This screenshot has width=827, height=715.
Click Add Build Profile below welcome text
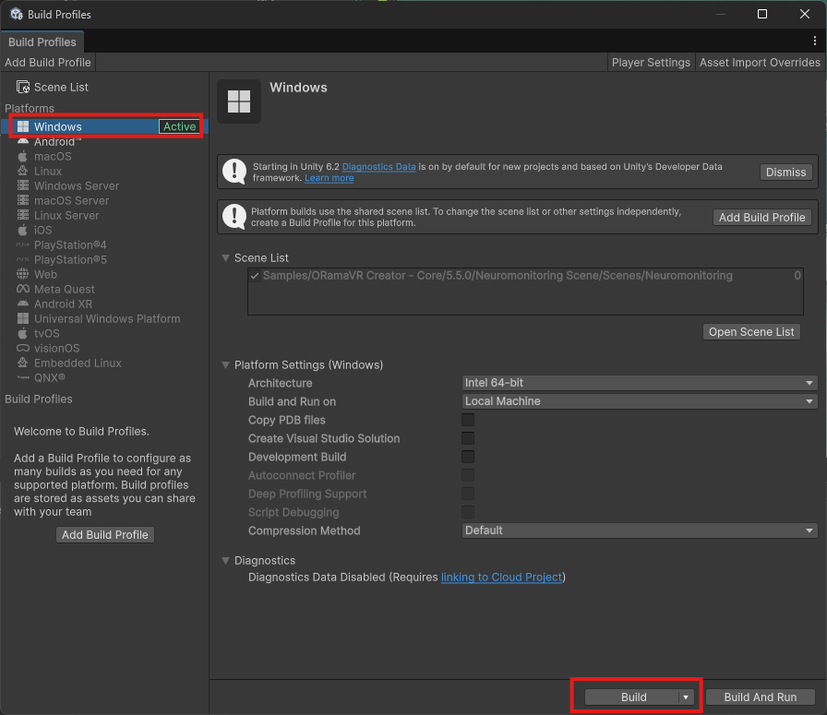[105, 535]
